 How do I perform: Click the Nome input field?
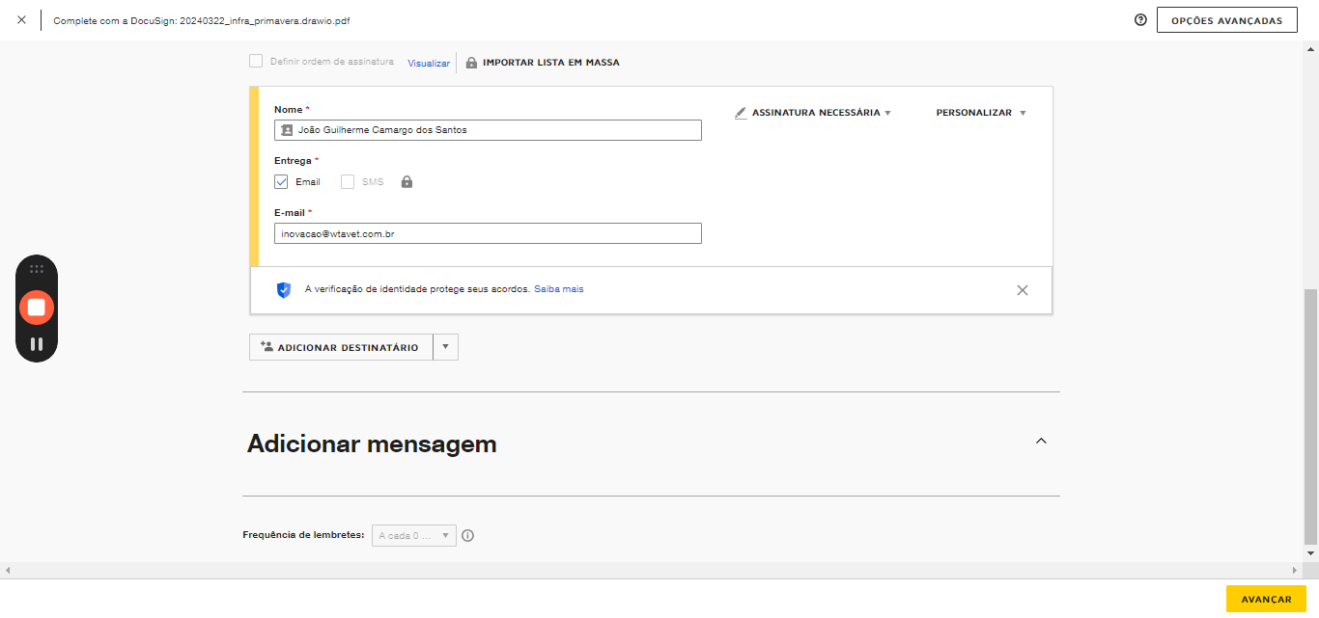click(488, 130)
